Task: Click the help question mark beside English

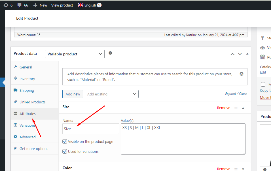Action: tap(99, 5)
